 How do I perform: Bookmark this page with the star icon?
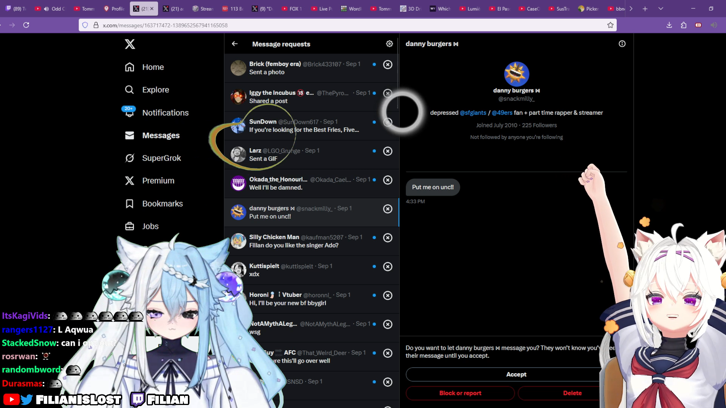(x=610, y=25)
